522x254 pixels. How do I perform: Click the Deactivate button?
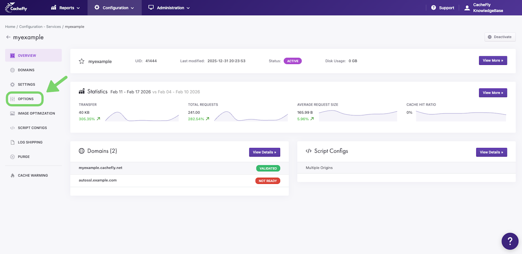tap(500, 37)
